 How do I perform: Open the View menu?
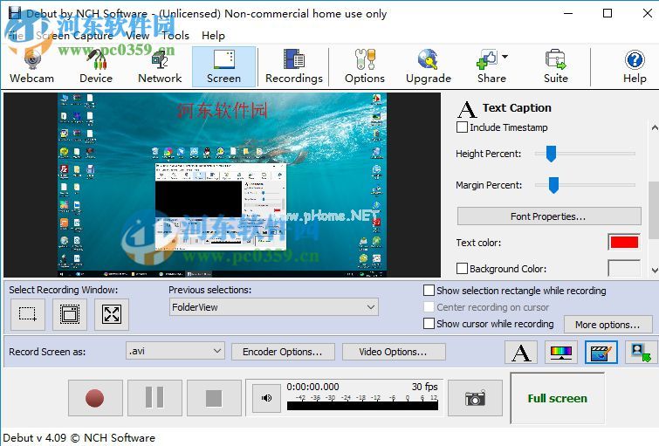(137, 35)
